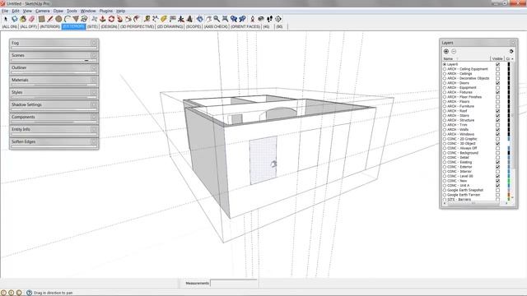This screenshot has width=527, height=296.
Task: Activate the Position Camera tool
Action: [253, 19]
